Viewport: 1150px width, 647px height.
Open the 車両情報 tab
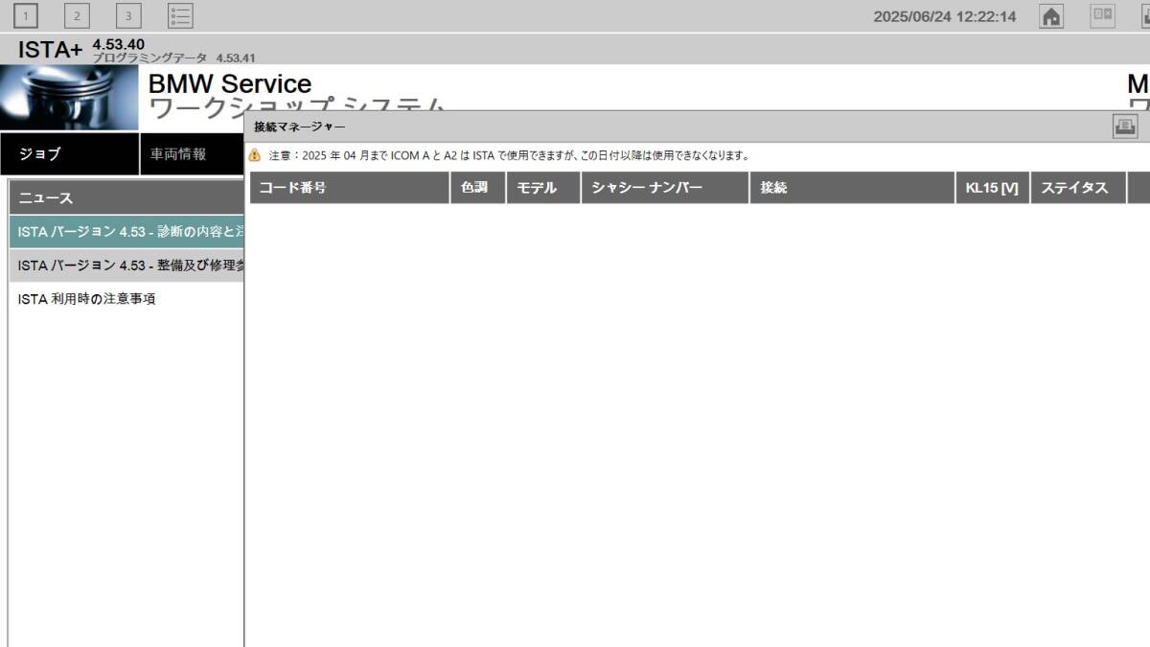click(x=192, y=154)
